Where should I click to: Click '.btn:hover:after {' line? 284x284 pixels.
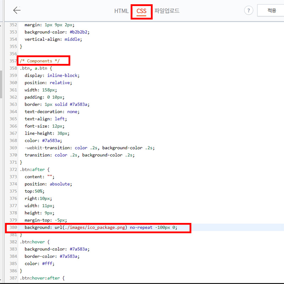[42, 278]
